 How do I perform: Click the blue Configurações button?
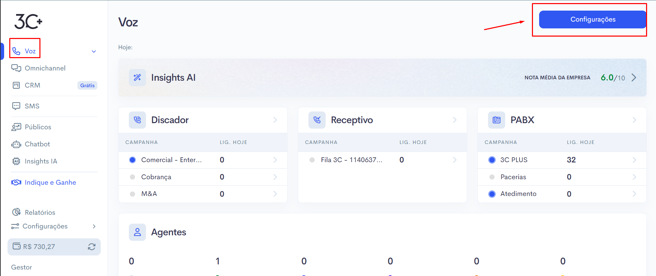pos(593,19)
